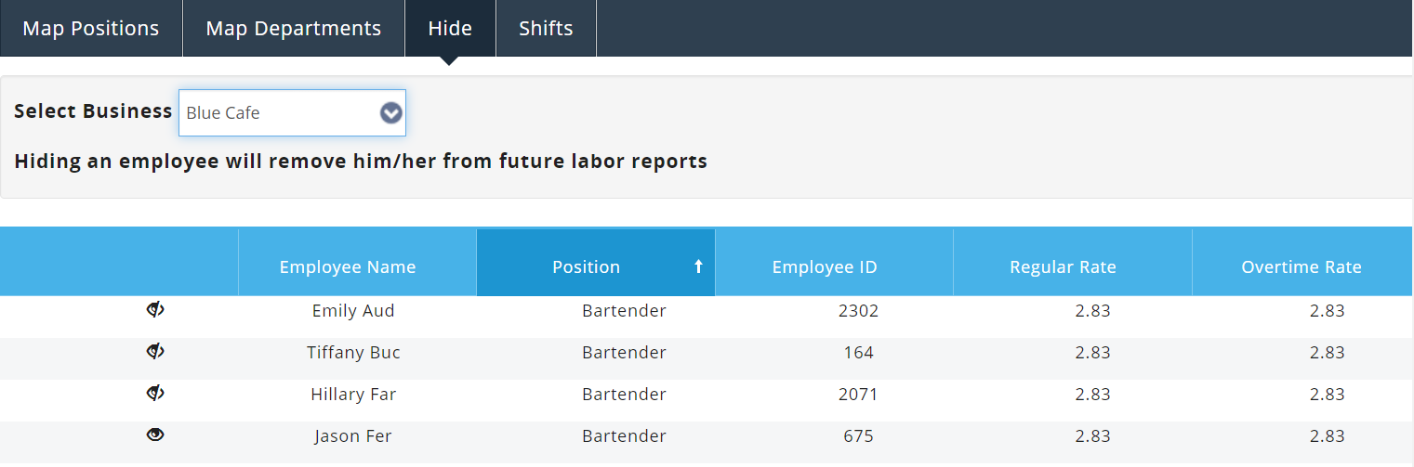
Task: Hide employee Jason Fer using eye icon
Action: tap(155, 435)
